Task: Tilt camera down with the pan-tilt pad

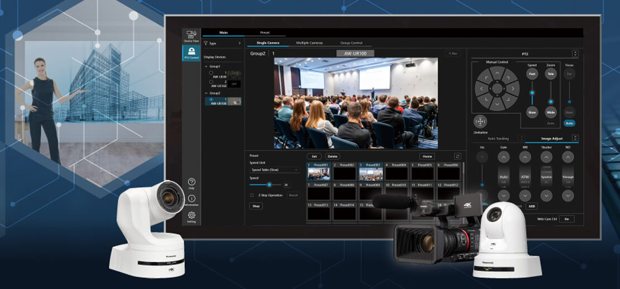Action: coord(497,105)
